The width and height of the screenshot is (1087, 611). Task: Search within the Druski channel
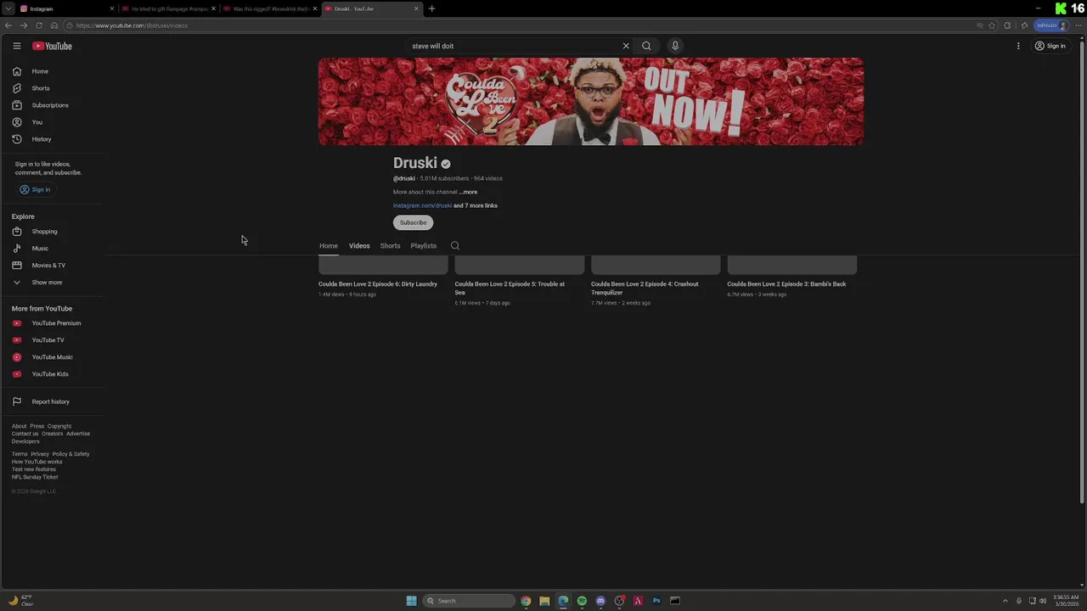455,246
